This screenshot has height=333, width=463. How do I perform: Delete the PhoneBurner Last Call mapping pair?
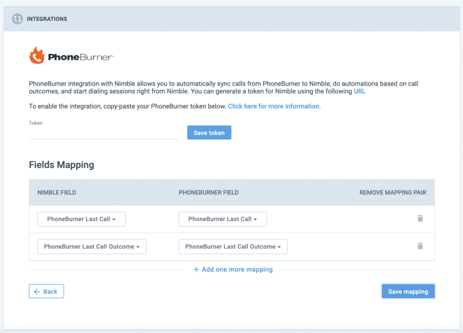tap(420, 219)
